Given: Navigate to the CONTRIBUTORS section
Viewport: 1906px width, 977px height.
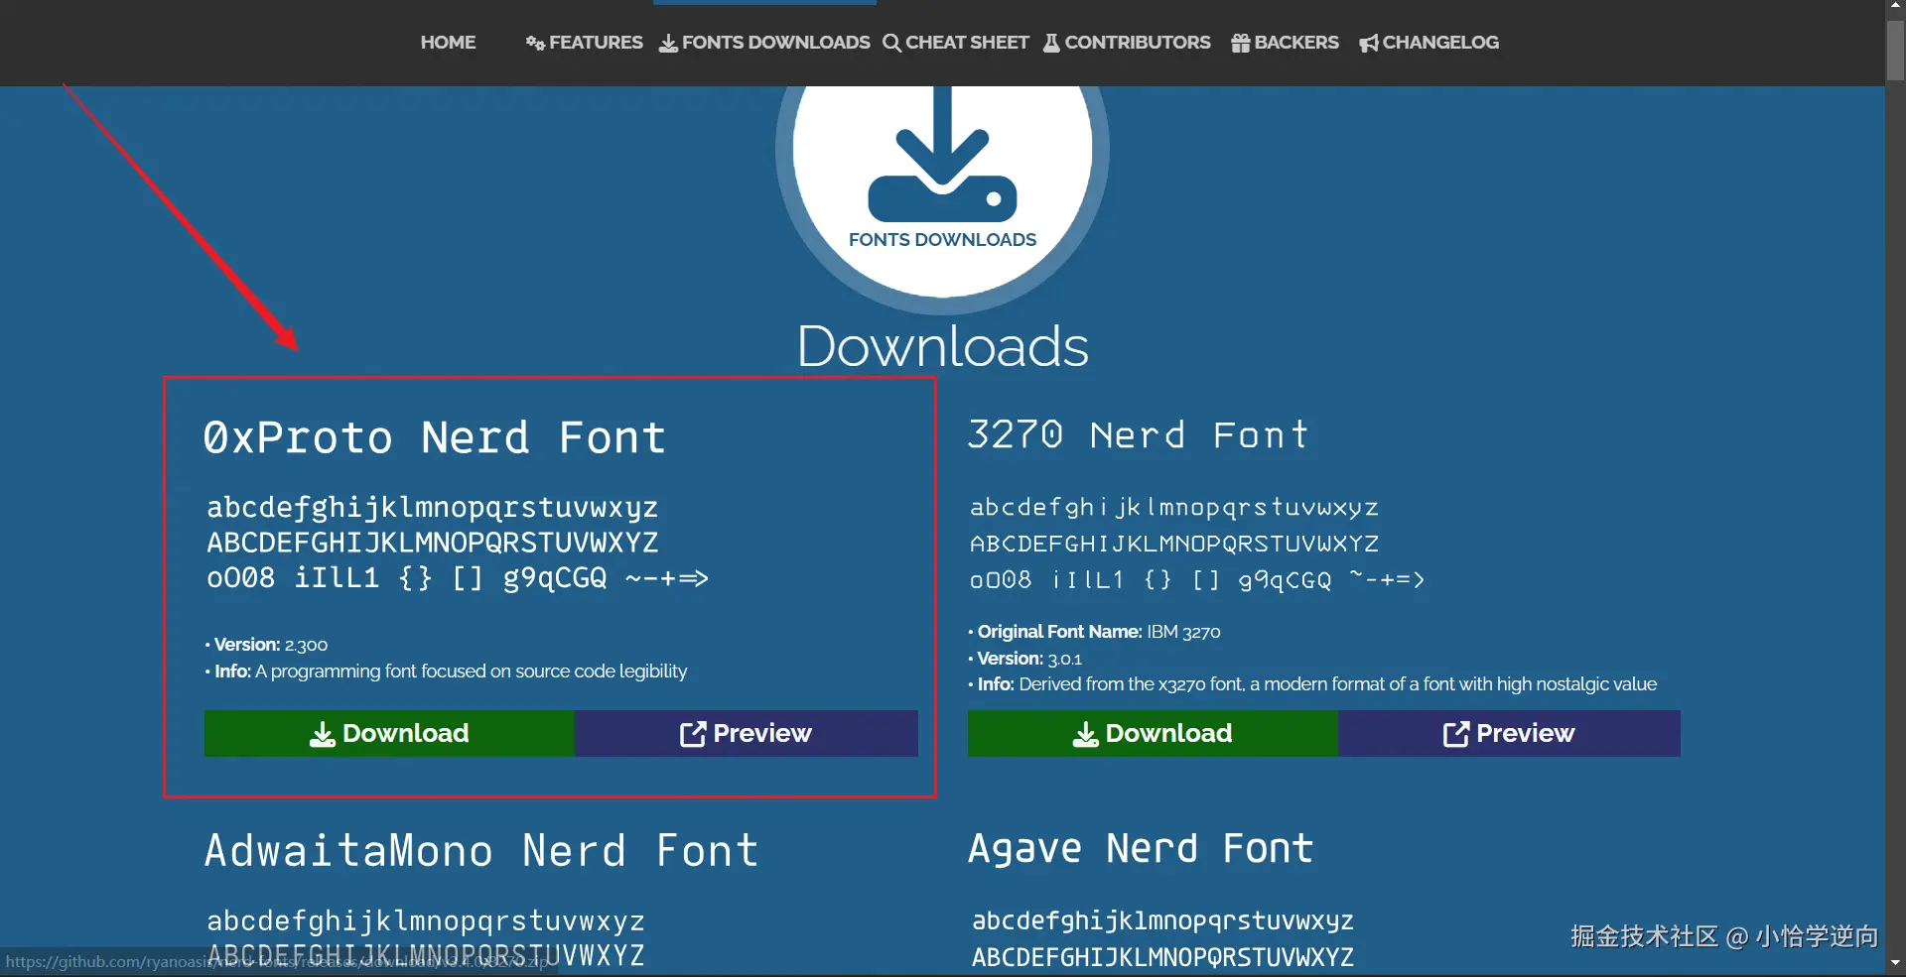Looking at the screenshot, I should pyautogui.click(x=1127, y=43).
